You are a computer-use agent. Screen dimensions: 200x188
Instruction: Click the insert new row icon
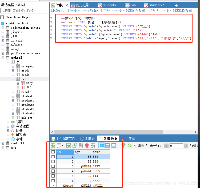click(69, 145)
